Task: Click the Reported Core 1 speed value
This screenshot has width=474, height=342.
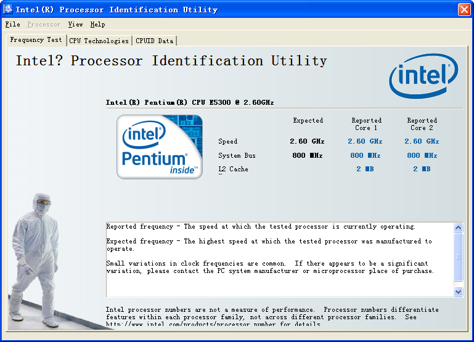Action: (x=365, y=141)
